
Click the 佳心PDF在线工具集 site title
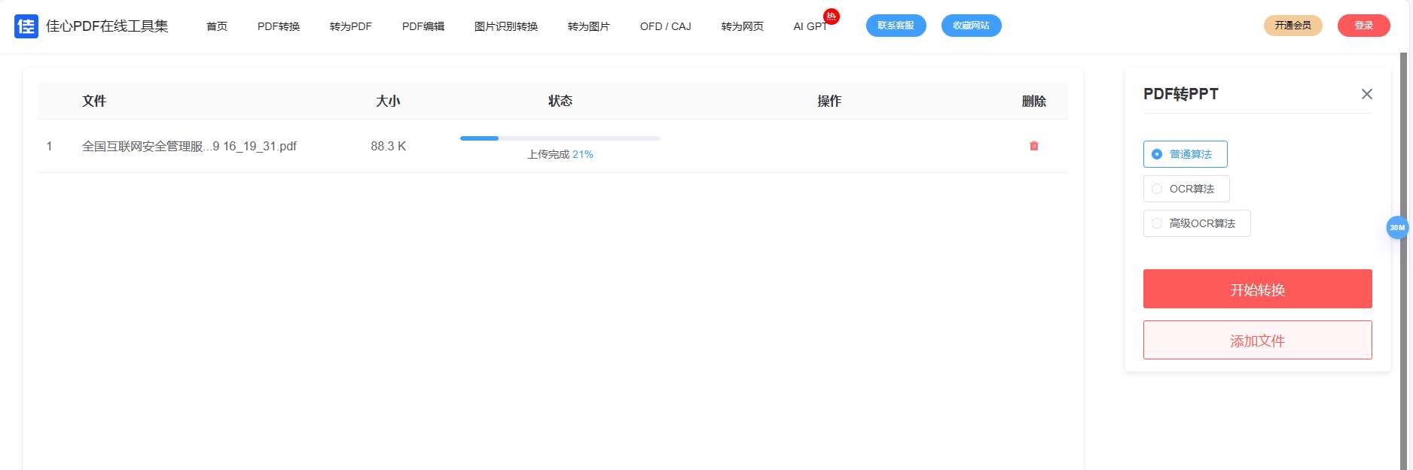coord(107,26)
